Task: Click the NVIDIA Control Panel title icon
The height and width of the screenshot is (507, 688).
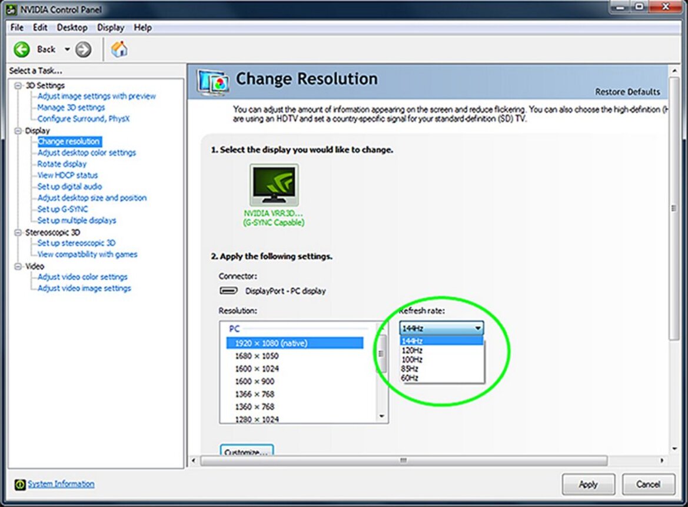Action: [11, 9]
